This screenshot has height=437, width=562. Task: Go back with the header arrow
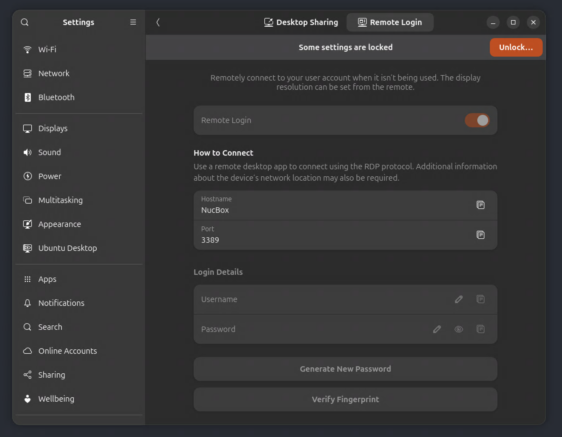point(158,22)
